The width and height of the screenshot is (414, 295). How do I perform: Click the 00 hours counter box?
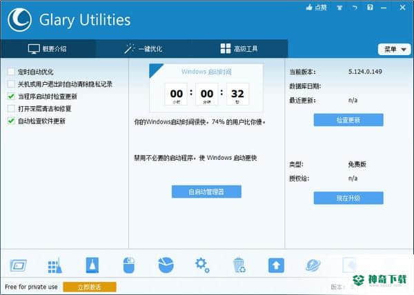tap(177, 94)
